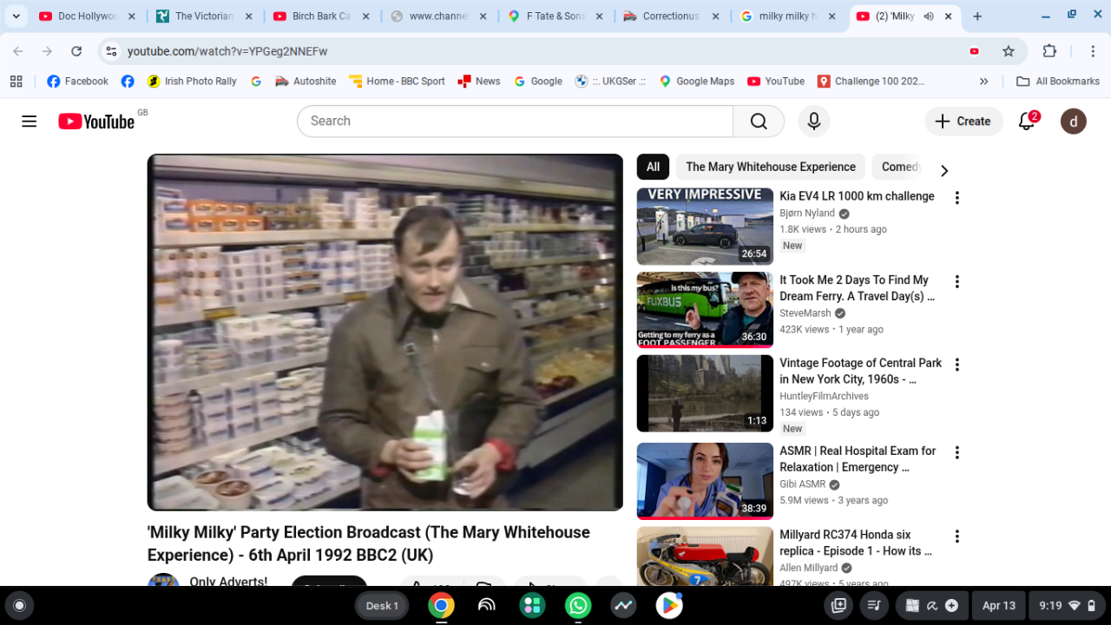The image size is (1111, 625).
Task: Open the Dream Ferry FlixBus video thumbnail
Action: [x=705, y=310]
